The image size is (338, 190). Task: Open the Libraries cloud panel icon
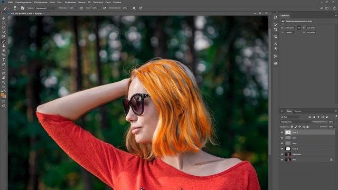[276, 63]
